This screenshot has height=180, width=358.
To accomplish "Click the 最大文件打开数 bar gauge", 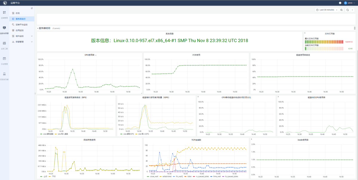I will tap(324, 42).
